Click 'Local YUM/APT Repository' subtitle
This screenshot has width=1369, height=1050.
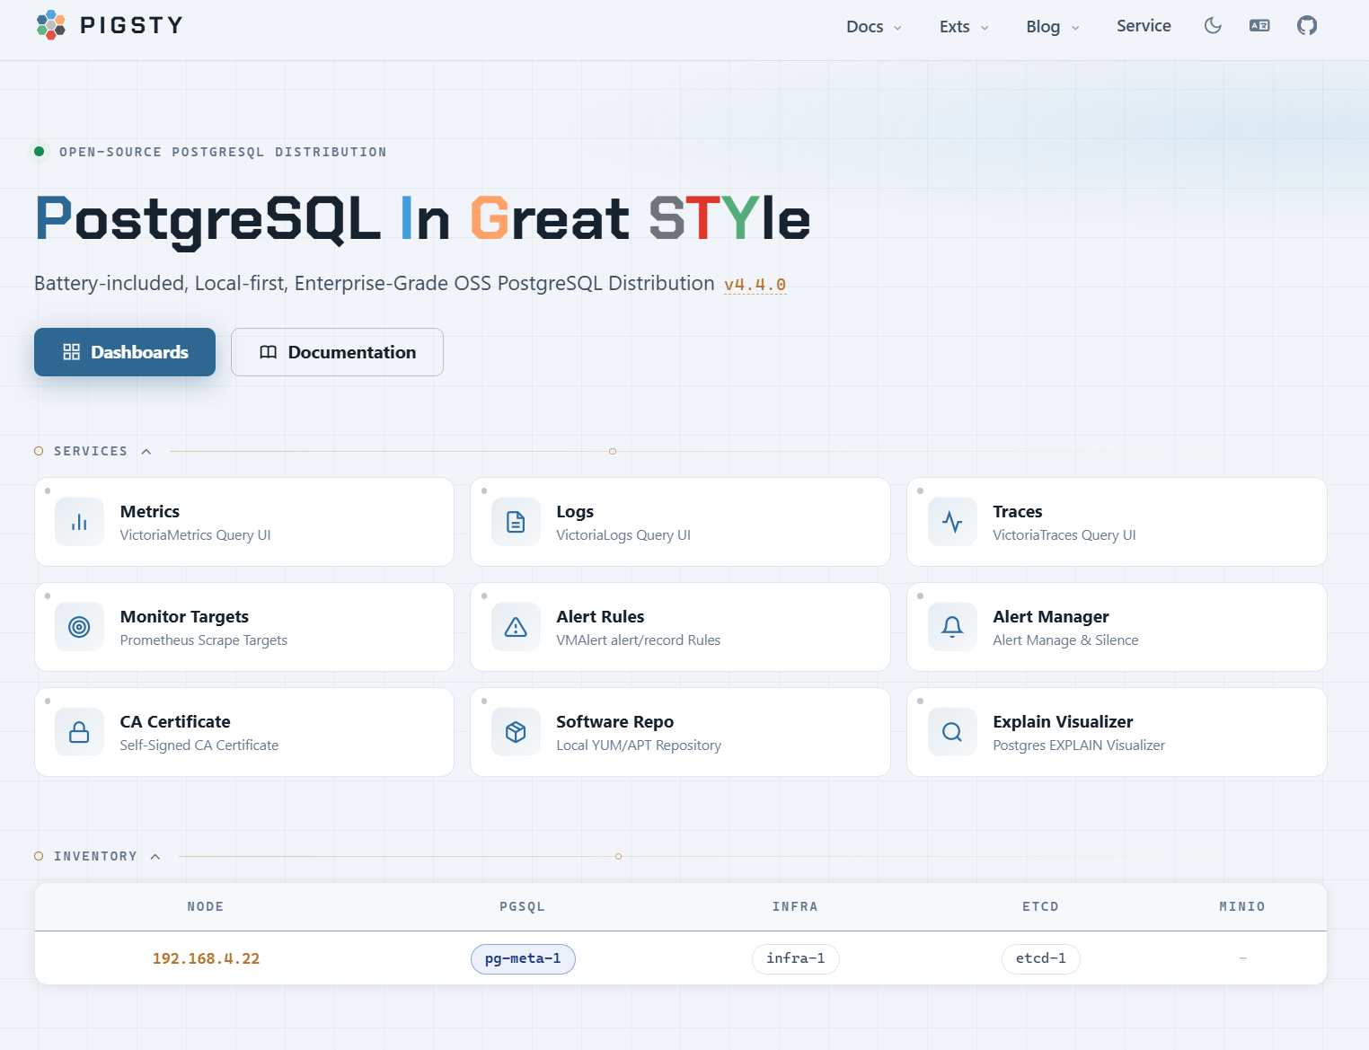tap(639, 746)
